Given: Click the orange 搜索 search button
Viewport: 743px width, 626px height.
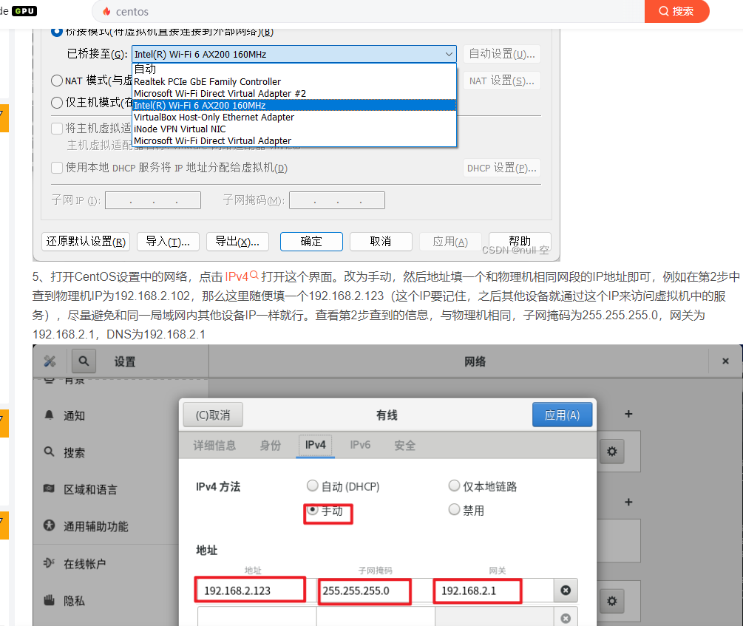Looking at the screenshot, I should [676, 11].
